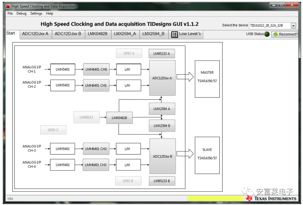The width and height of the screenshot is (303, 205).
Task: Click the LPF box after LMH6401 CH1
Action: pos(129,85)
